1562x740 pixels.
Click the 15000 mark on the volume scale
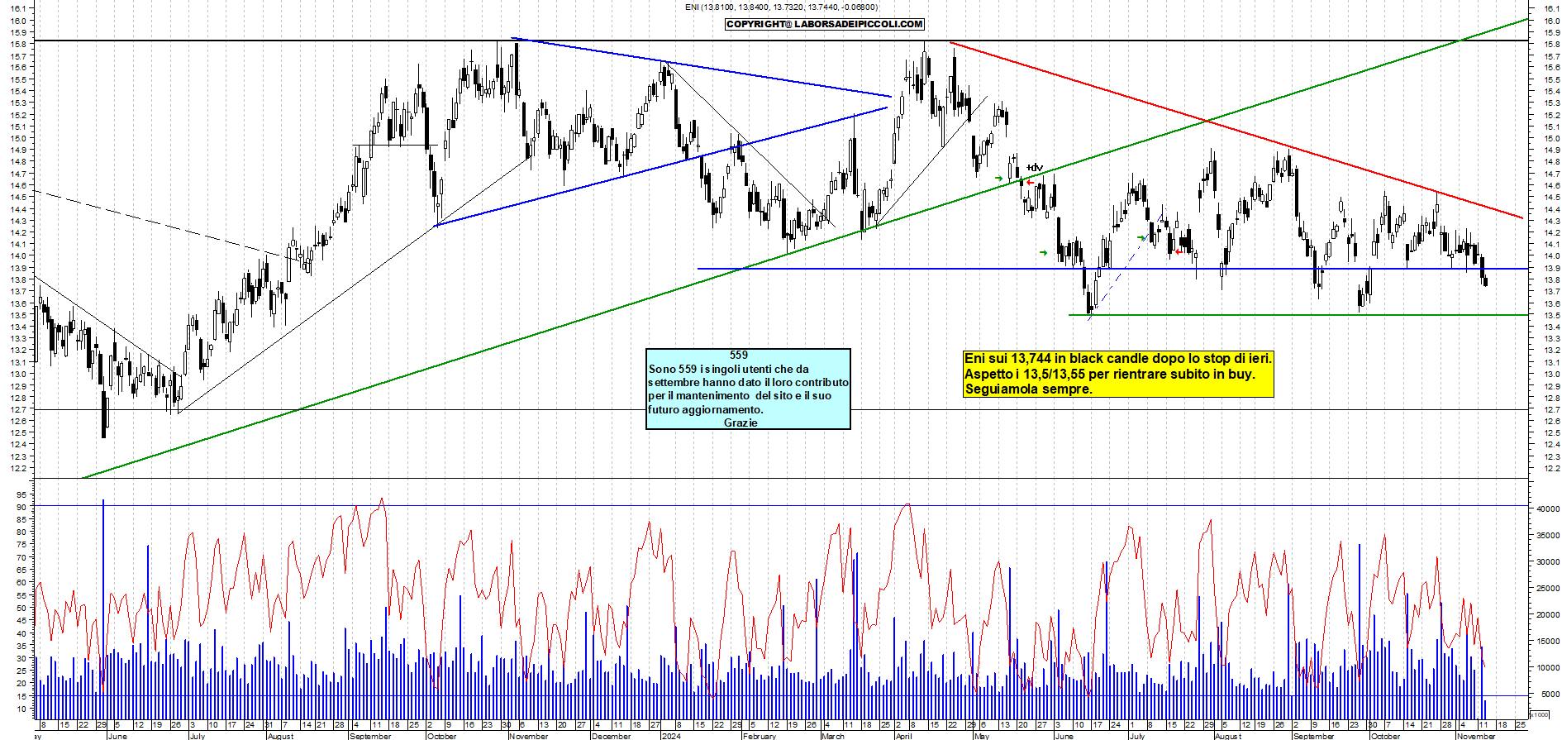point(1547,642)
